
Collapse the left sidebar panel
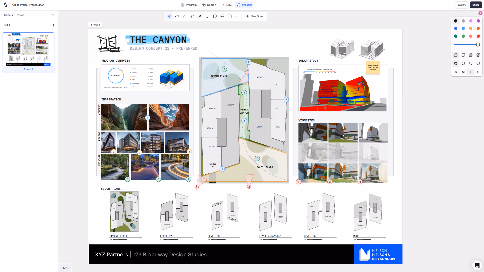[x=53, y=15]
